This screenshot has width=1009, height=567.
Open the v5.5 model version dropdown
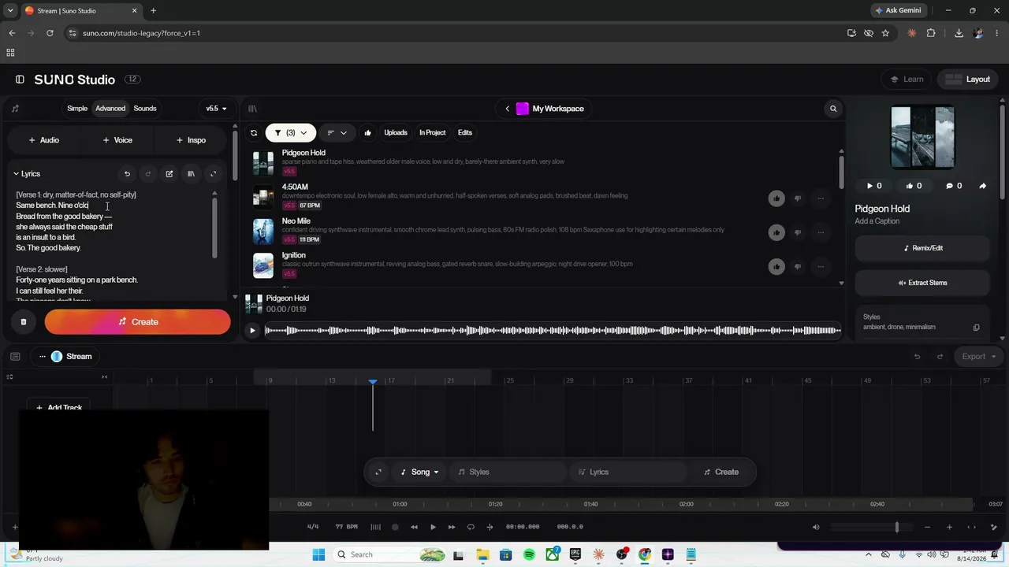[216, 109]
